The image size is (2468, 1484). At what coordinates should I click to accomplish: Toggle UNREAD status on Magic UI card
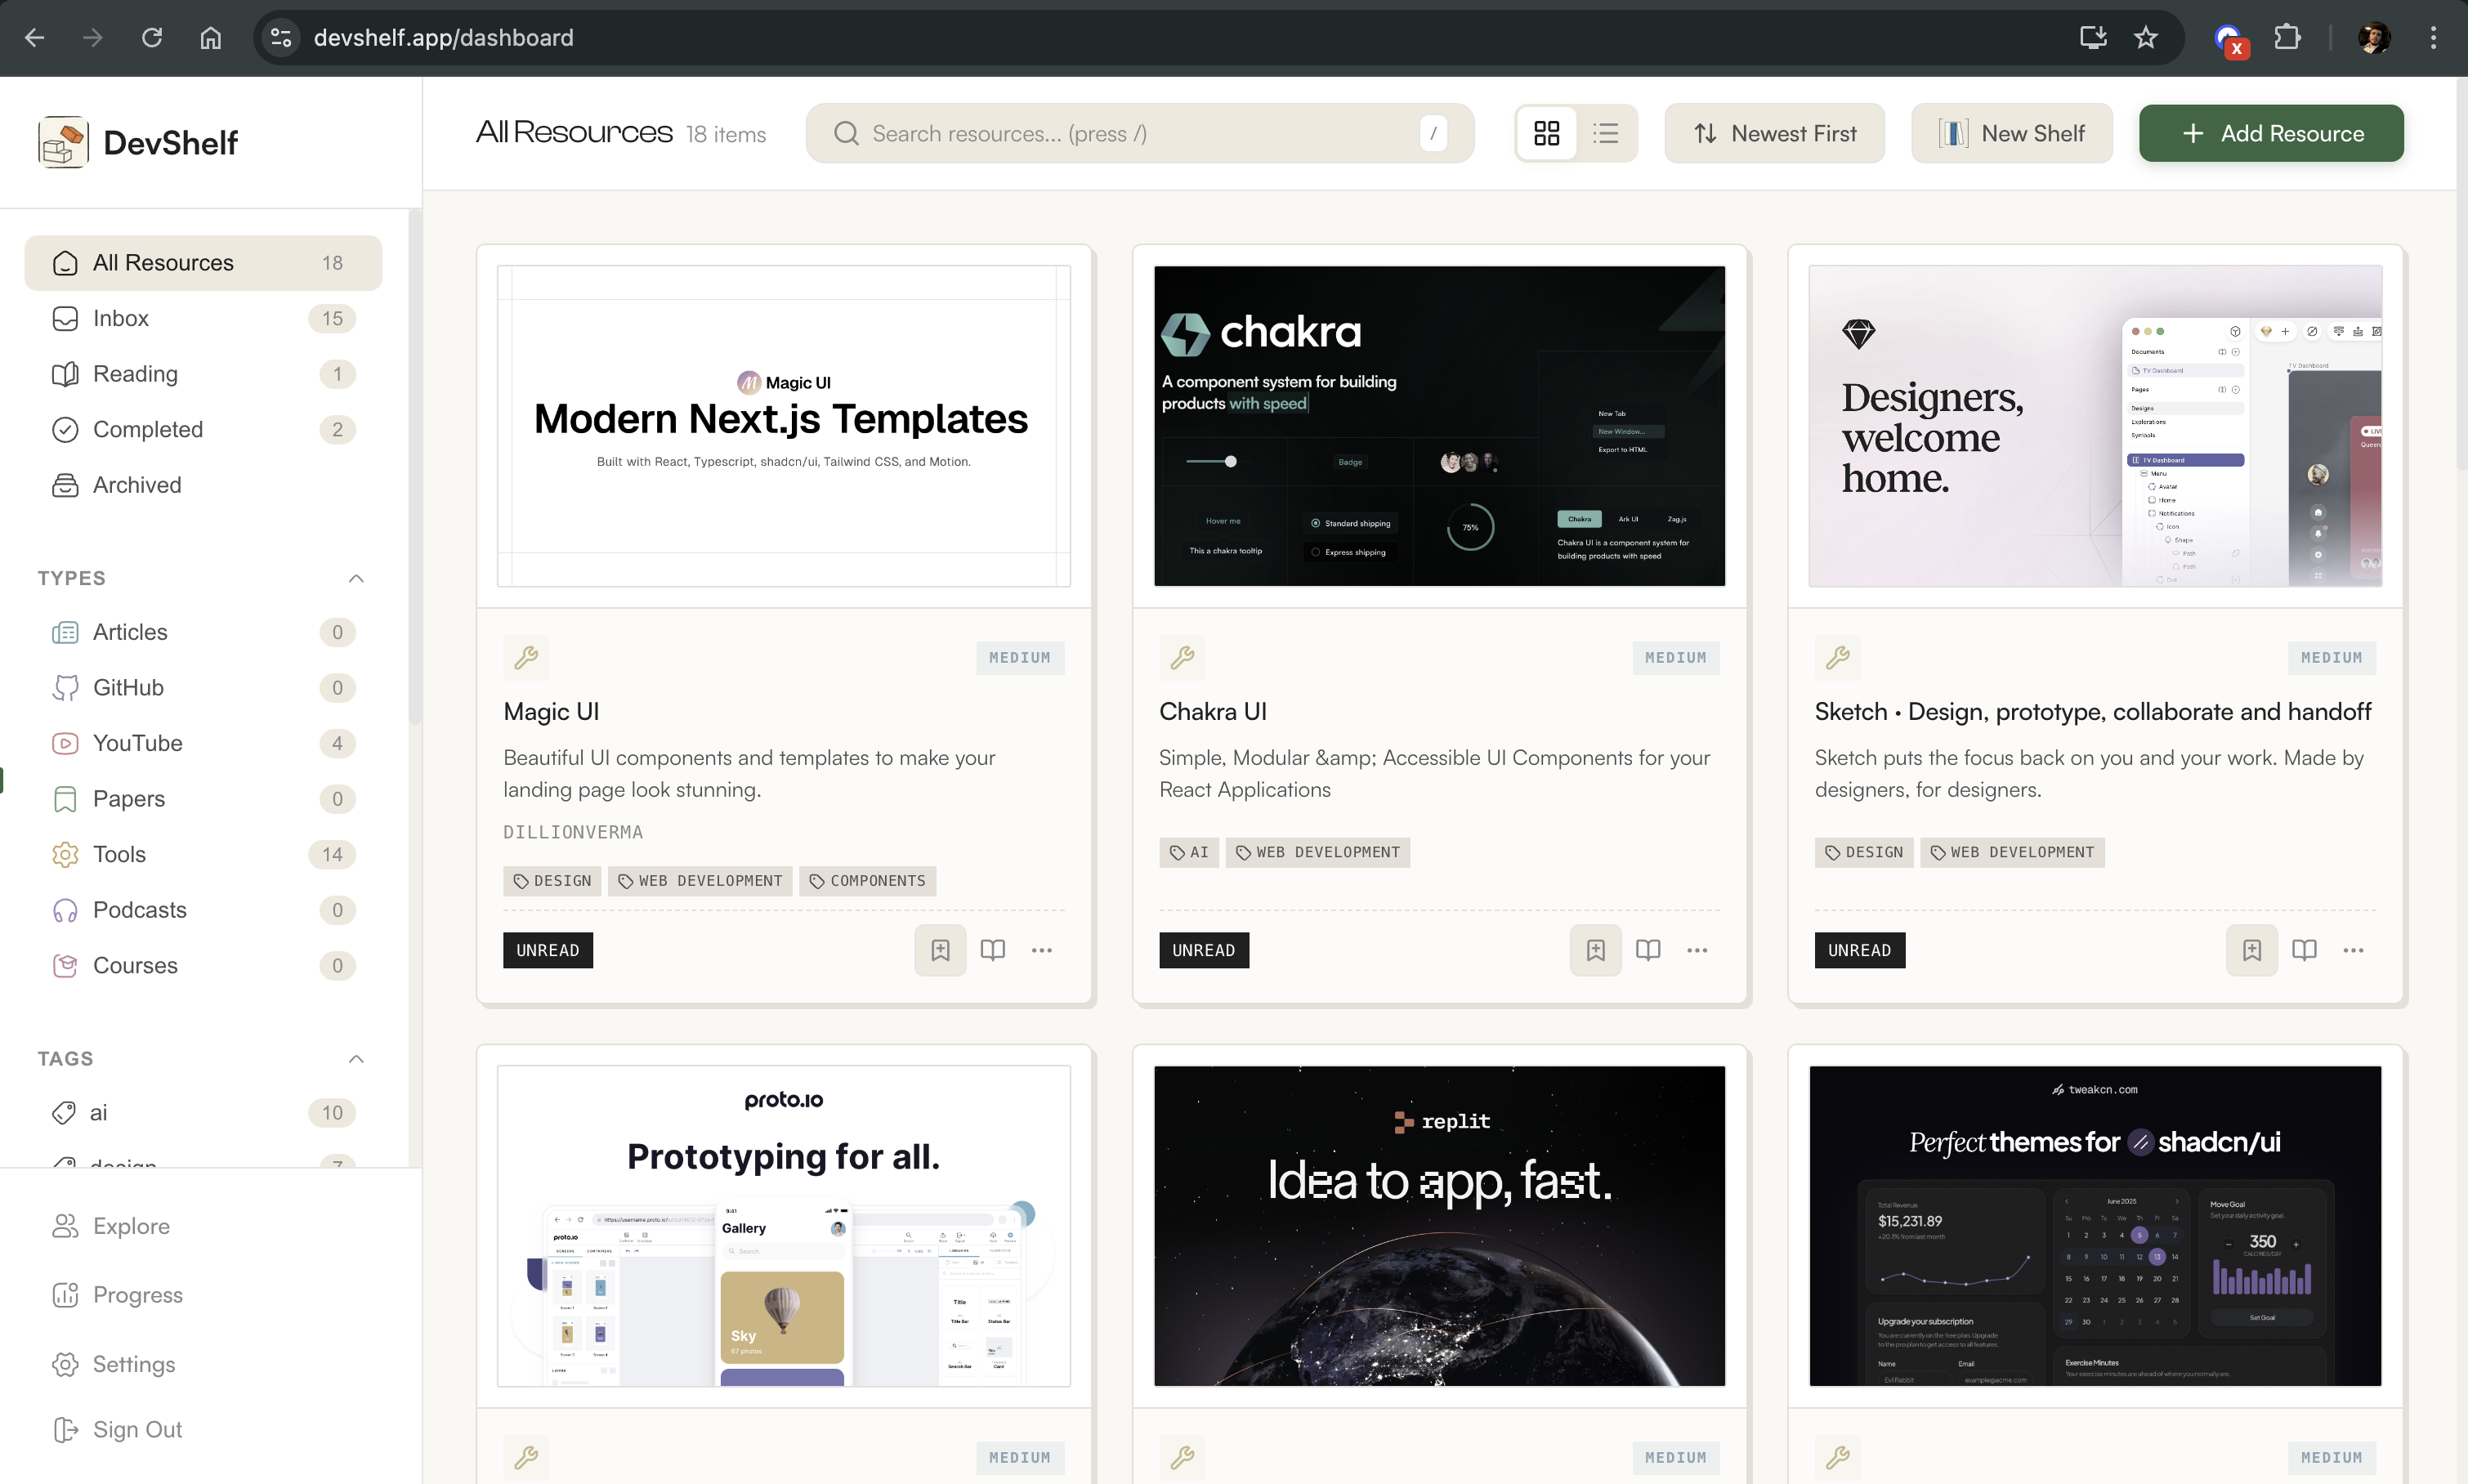pyautogui.click(x=548, y=950)
